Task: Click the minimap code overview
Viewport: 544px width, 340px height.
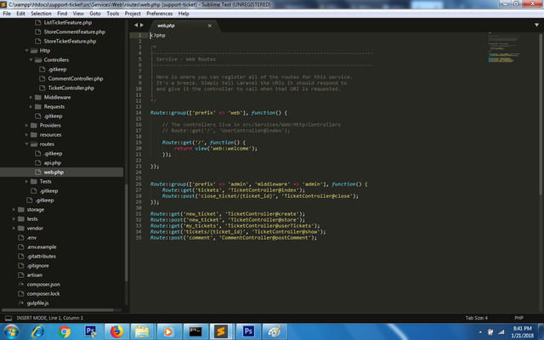Action: click(504, 48)
